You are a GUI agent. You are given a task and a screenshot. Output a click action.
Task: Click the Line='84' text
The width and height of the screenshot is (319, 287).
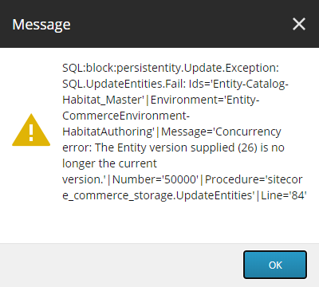[284, 195]
